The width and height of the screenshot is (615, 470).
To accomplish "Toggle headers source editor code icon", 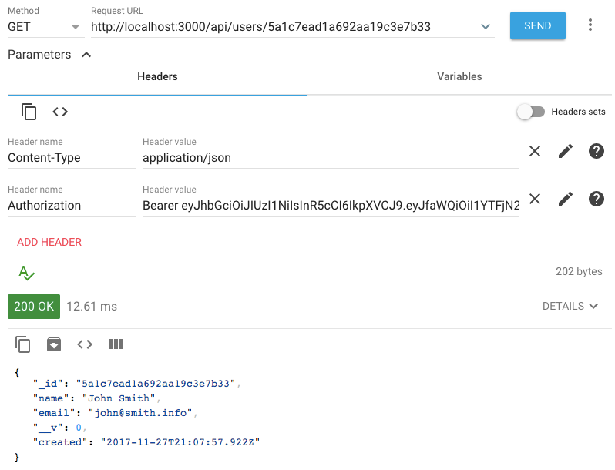I will [60, 112].
